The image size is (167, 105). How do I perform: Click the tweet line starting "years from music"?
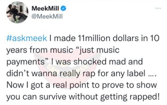(63, 50)
